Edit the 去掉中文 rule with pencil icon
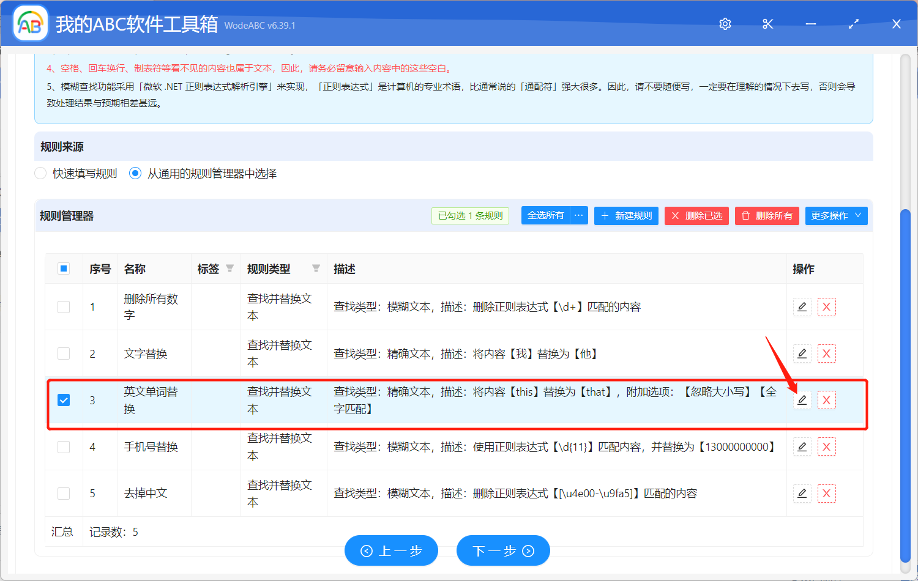Screen dimensions: 918x581 coord(802,493)
